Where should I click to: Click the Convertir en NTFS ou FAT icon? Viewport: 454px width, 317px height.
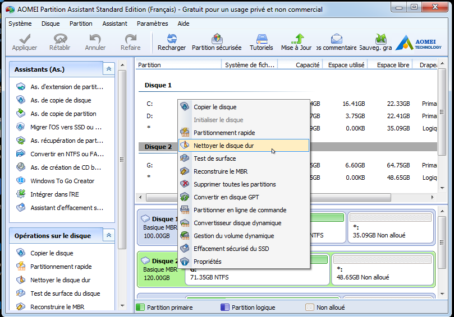point(21,153)
